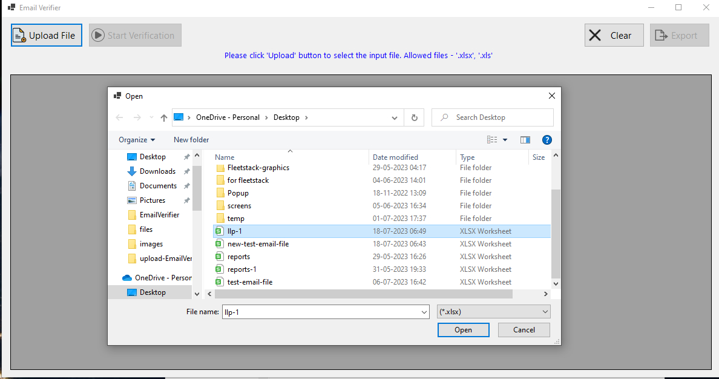719x379 pixels.
Task: Click OneDrive - Personal in address breadcrumb
Action: 228,117
